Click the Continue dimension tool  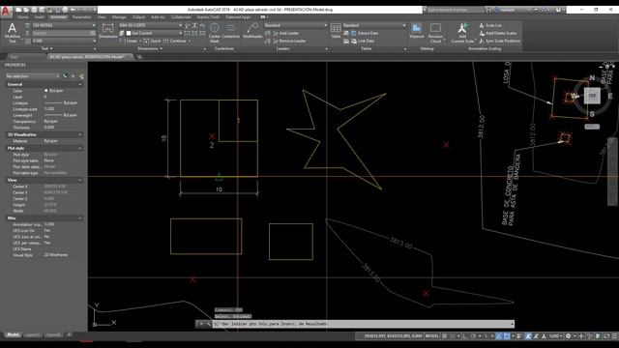click(174, 41)
